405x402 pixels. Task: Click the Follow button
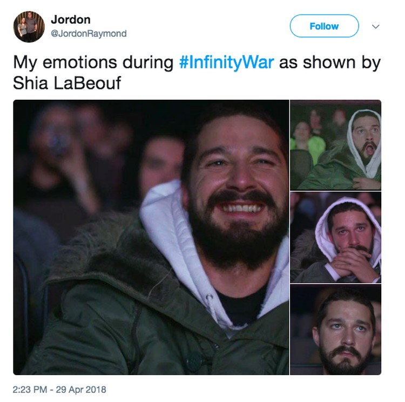pyautogui.click(x=324, y=26)
